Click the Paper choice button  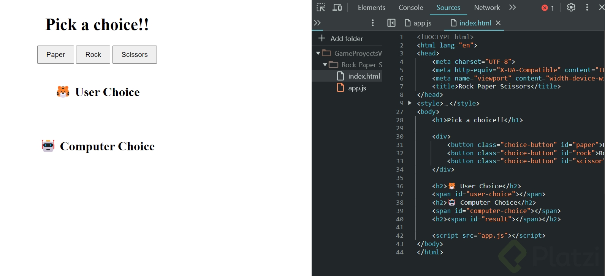(x=55, y=55)
